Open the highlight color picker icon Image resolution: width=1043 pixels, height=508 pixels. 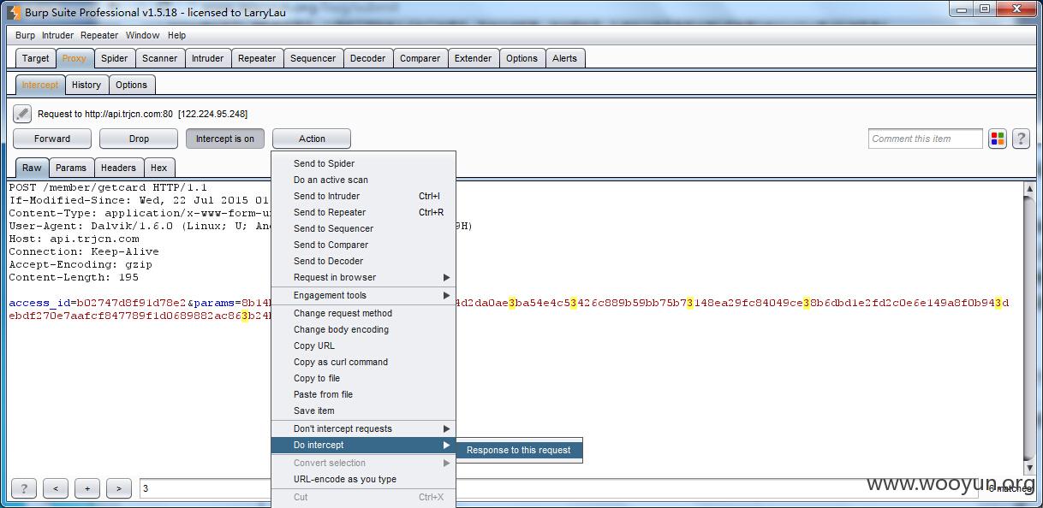[x=998, y=139]
